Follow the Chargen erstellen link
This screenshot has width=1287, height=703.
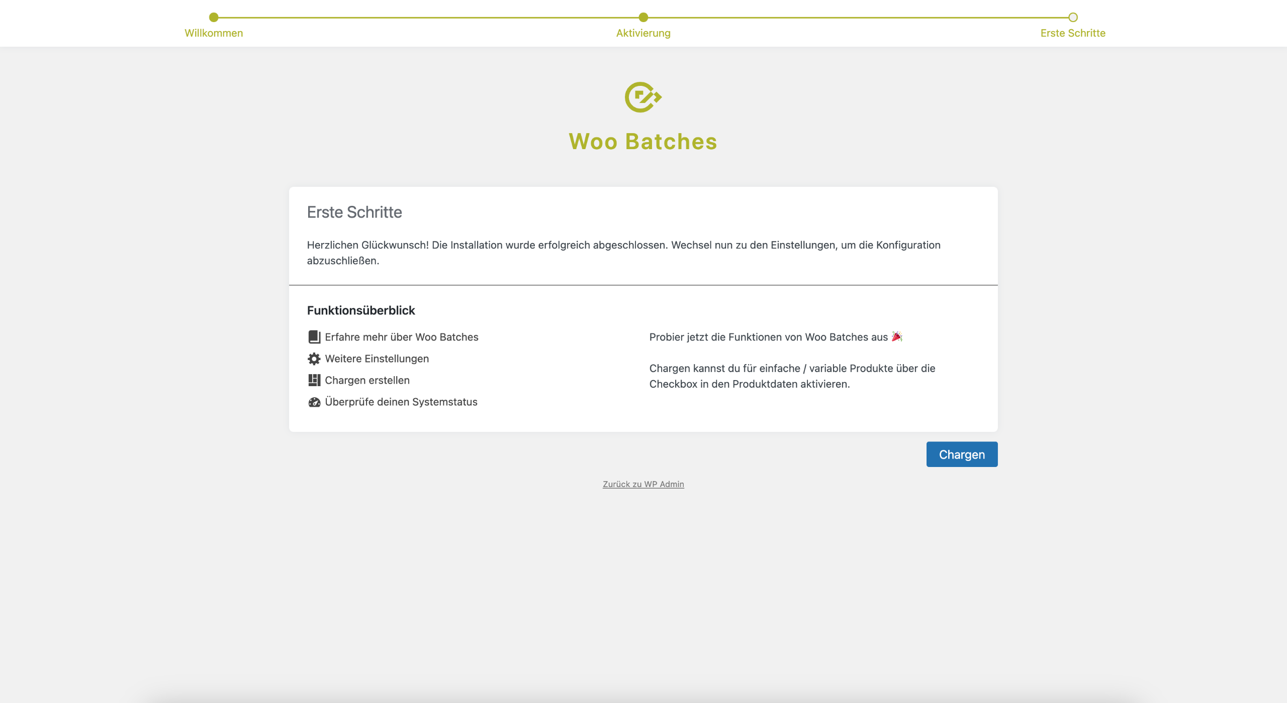(367, 380)
